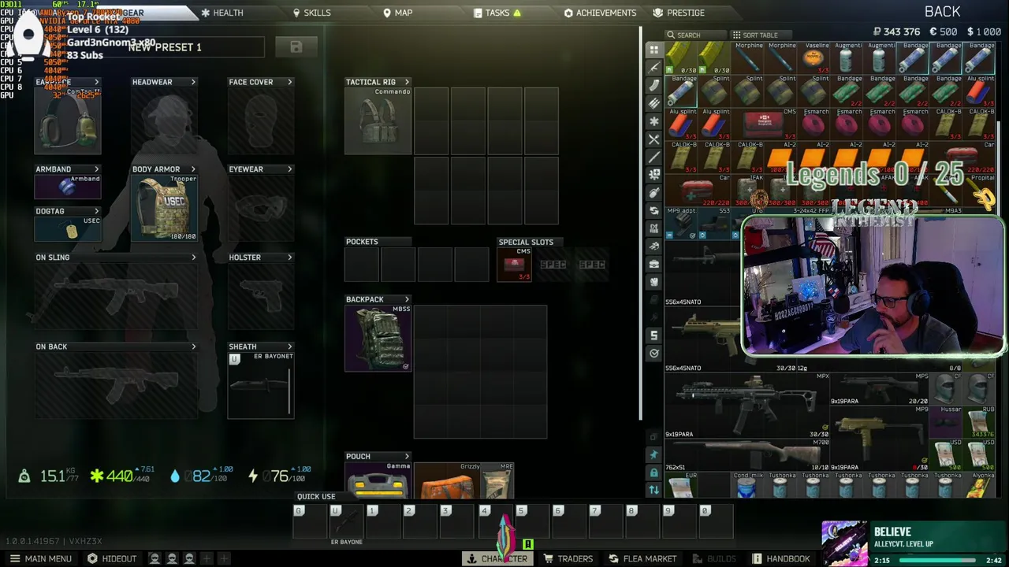Expand Backpack slot options arrow

pyautogui.click(x=407, y=299)
